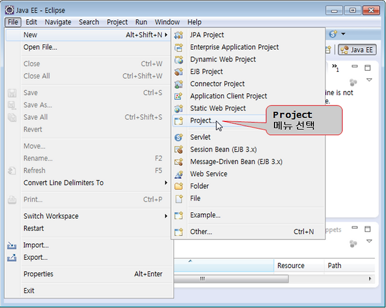The width and height of the screenshot is (386, 308).
Task: Click the Static Web Project icon
Action: [179, 109]
